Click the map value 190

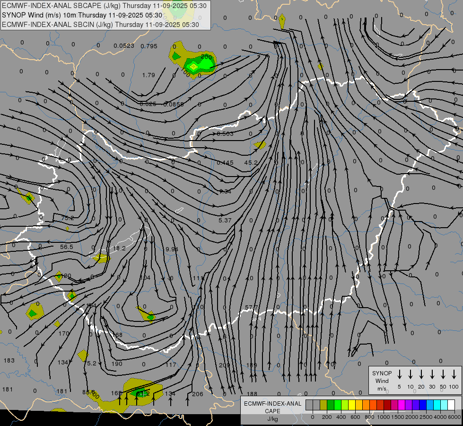(117, 364)
